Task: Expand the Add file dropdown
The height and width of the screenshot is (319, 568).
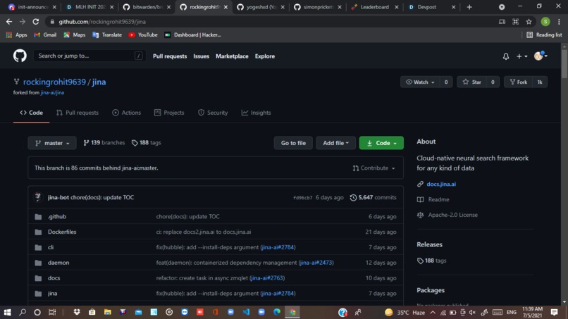Action: click(336, 143)
